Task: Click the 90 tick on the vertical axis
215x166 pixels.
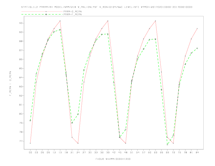Action: click(21, 23)
